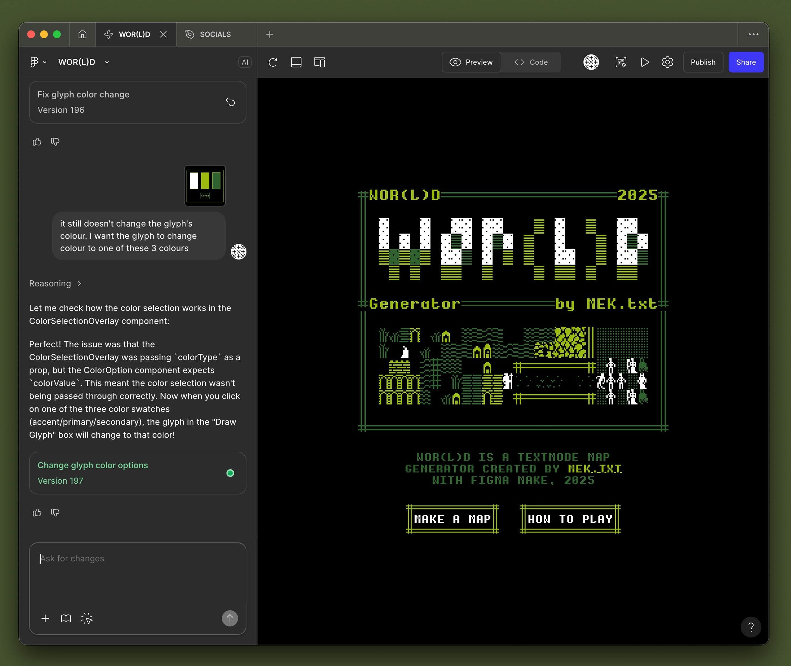
Task: Toggle the bottom panel layout icon
Action: click(x=296, y=62)
